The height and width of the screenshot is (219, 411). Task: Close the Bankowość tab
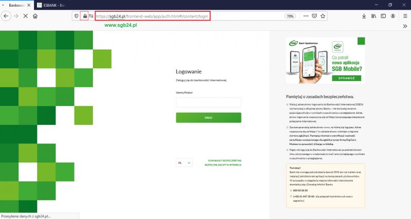[29, 5]
